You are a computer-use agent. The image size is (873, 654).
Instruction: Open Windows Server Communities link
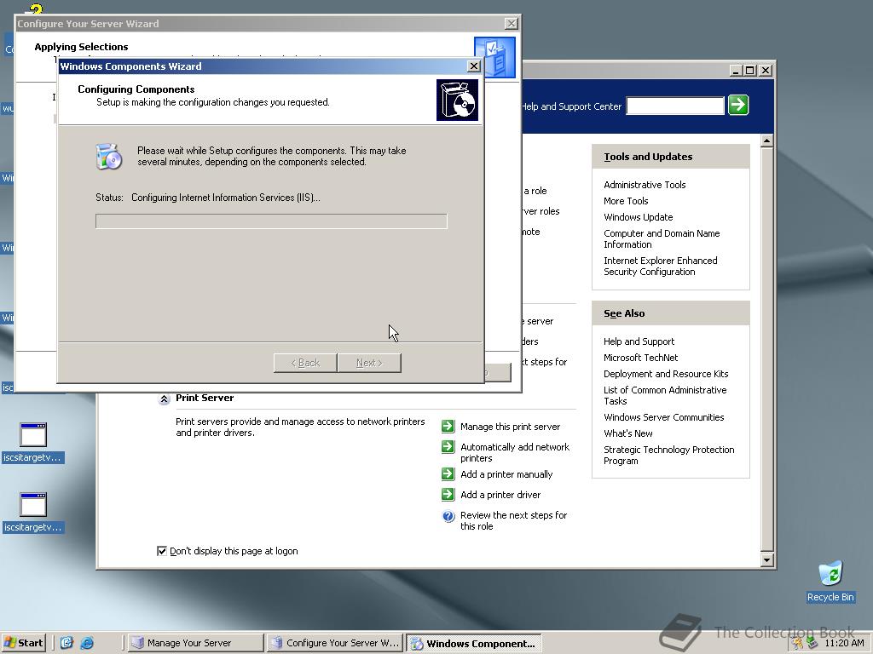(x=663, y=417)
